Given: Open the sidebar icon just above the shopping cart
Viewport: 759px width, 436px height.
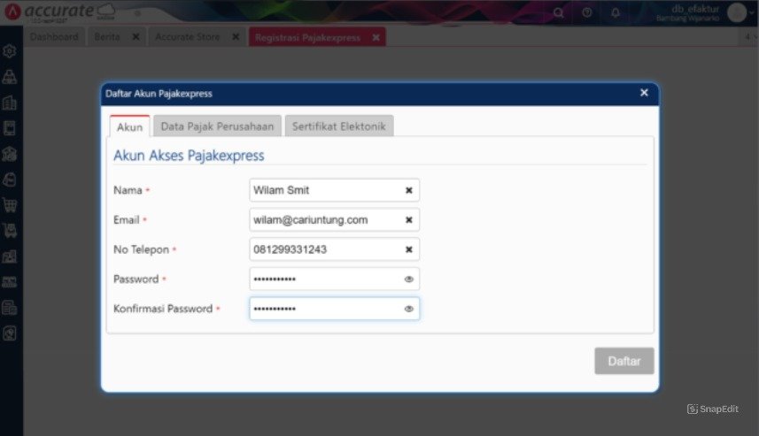Looking at the screenshot, I should click(10, 180).
